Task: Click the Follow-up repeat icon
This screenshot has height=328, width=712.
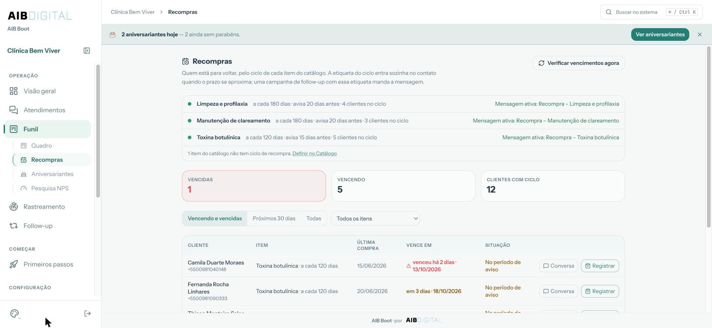Action: pos(14,226)
